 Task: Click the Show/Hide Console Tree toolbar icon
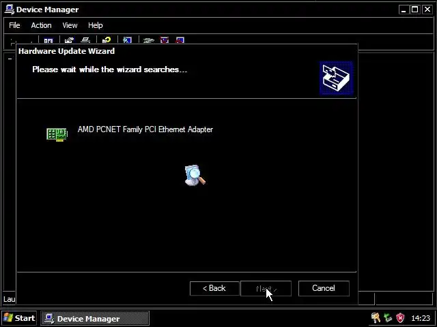48,40
